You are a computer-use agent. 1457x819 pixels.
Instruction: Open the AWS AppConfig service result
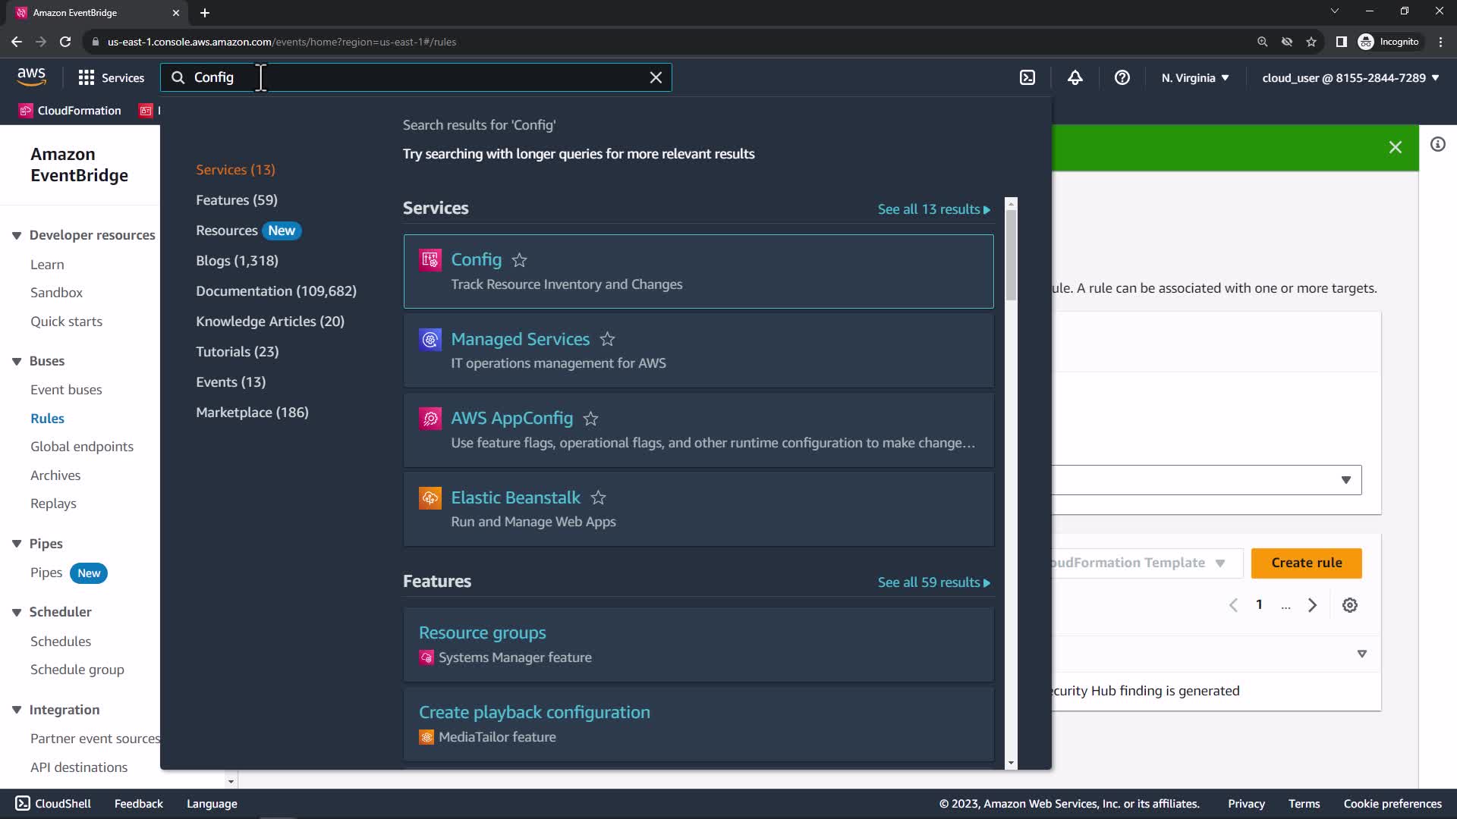pos(511,418)
